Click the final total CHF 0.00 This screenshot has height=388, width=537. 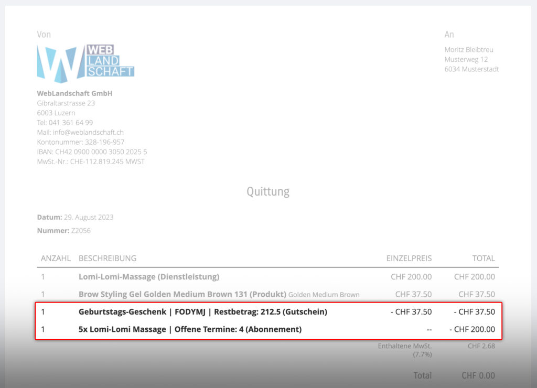click(478, 375)
